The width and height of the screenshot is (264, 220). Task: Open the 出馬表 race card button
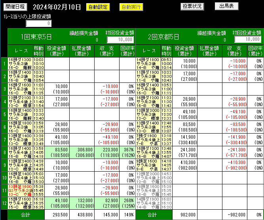tap(227, 6)
